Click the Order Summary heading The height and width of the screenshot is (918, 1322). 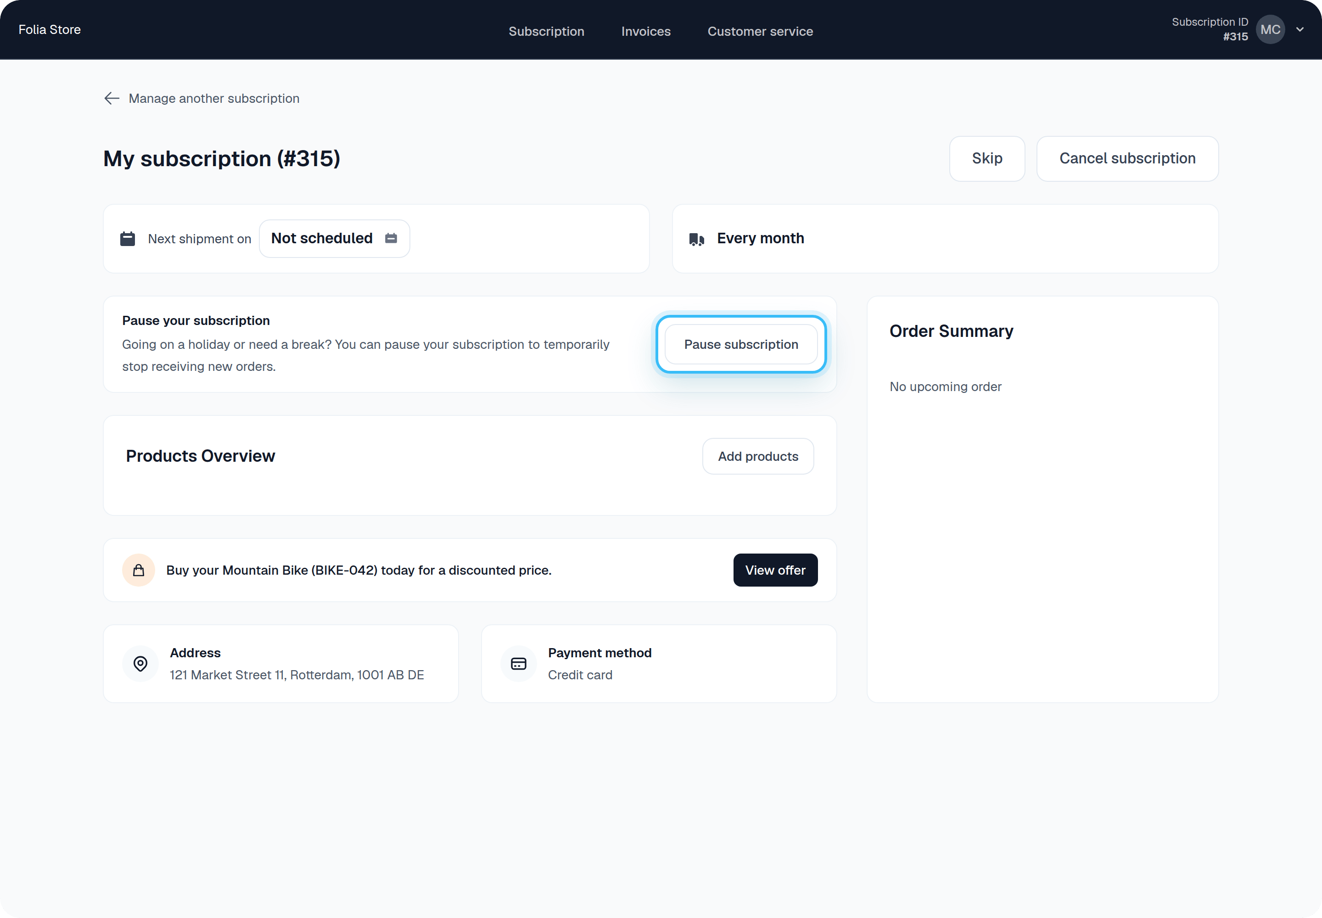coord(952,331)
